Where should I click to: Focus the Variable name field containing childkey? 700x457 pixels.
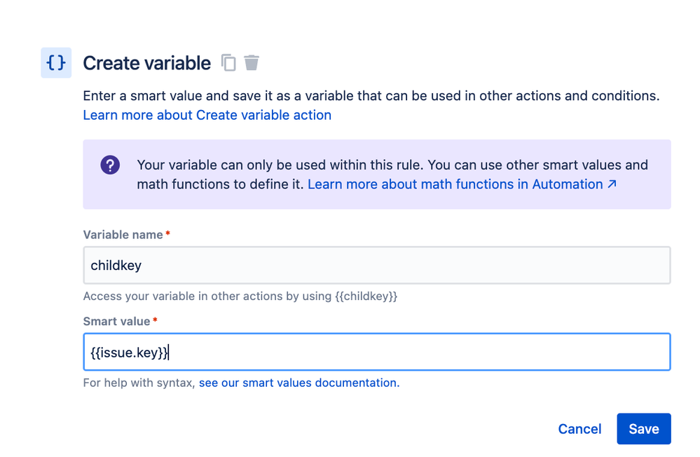pyautogui.click(x=376, y=265)
